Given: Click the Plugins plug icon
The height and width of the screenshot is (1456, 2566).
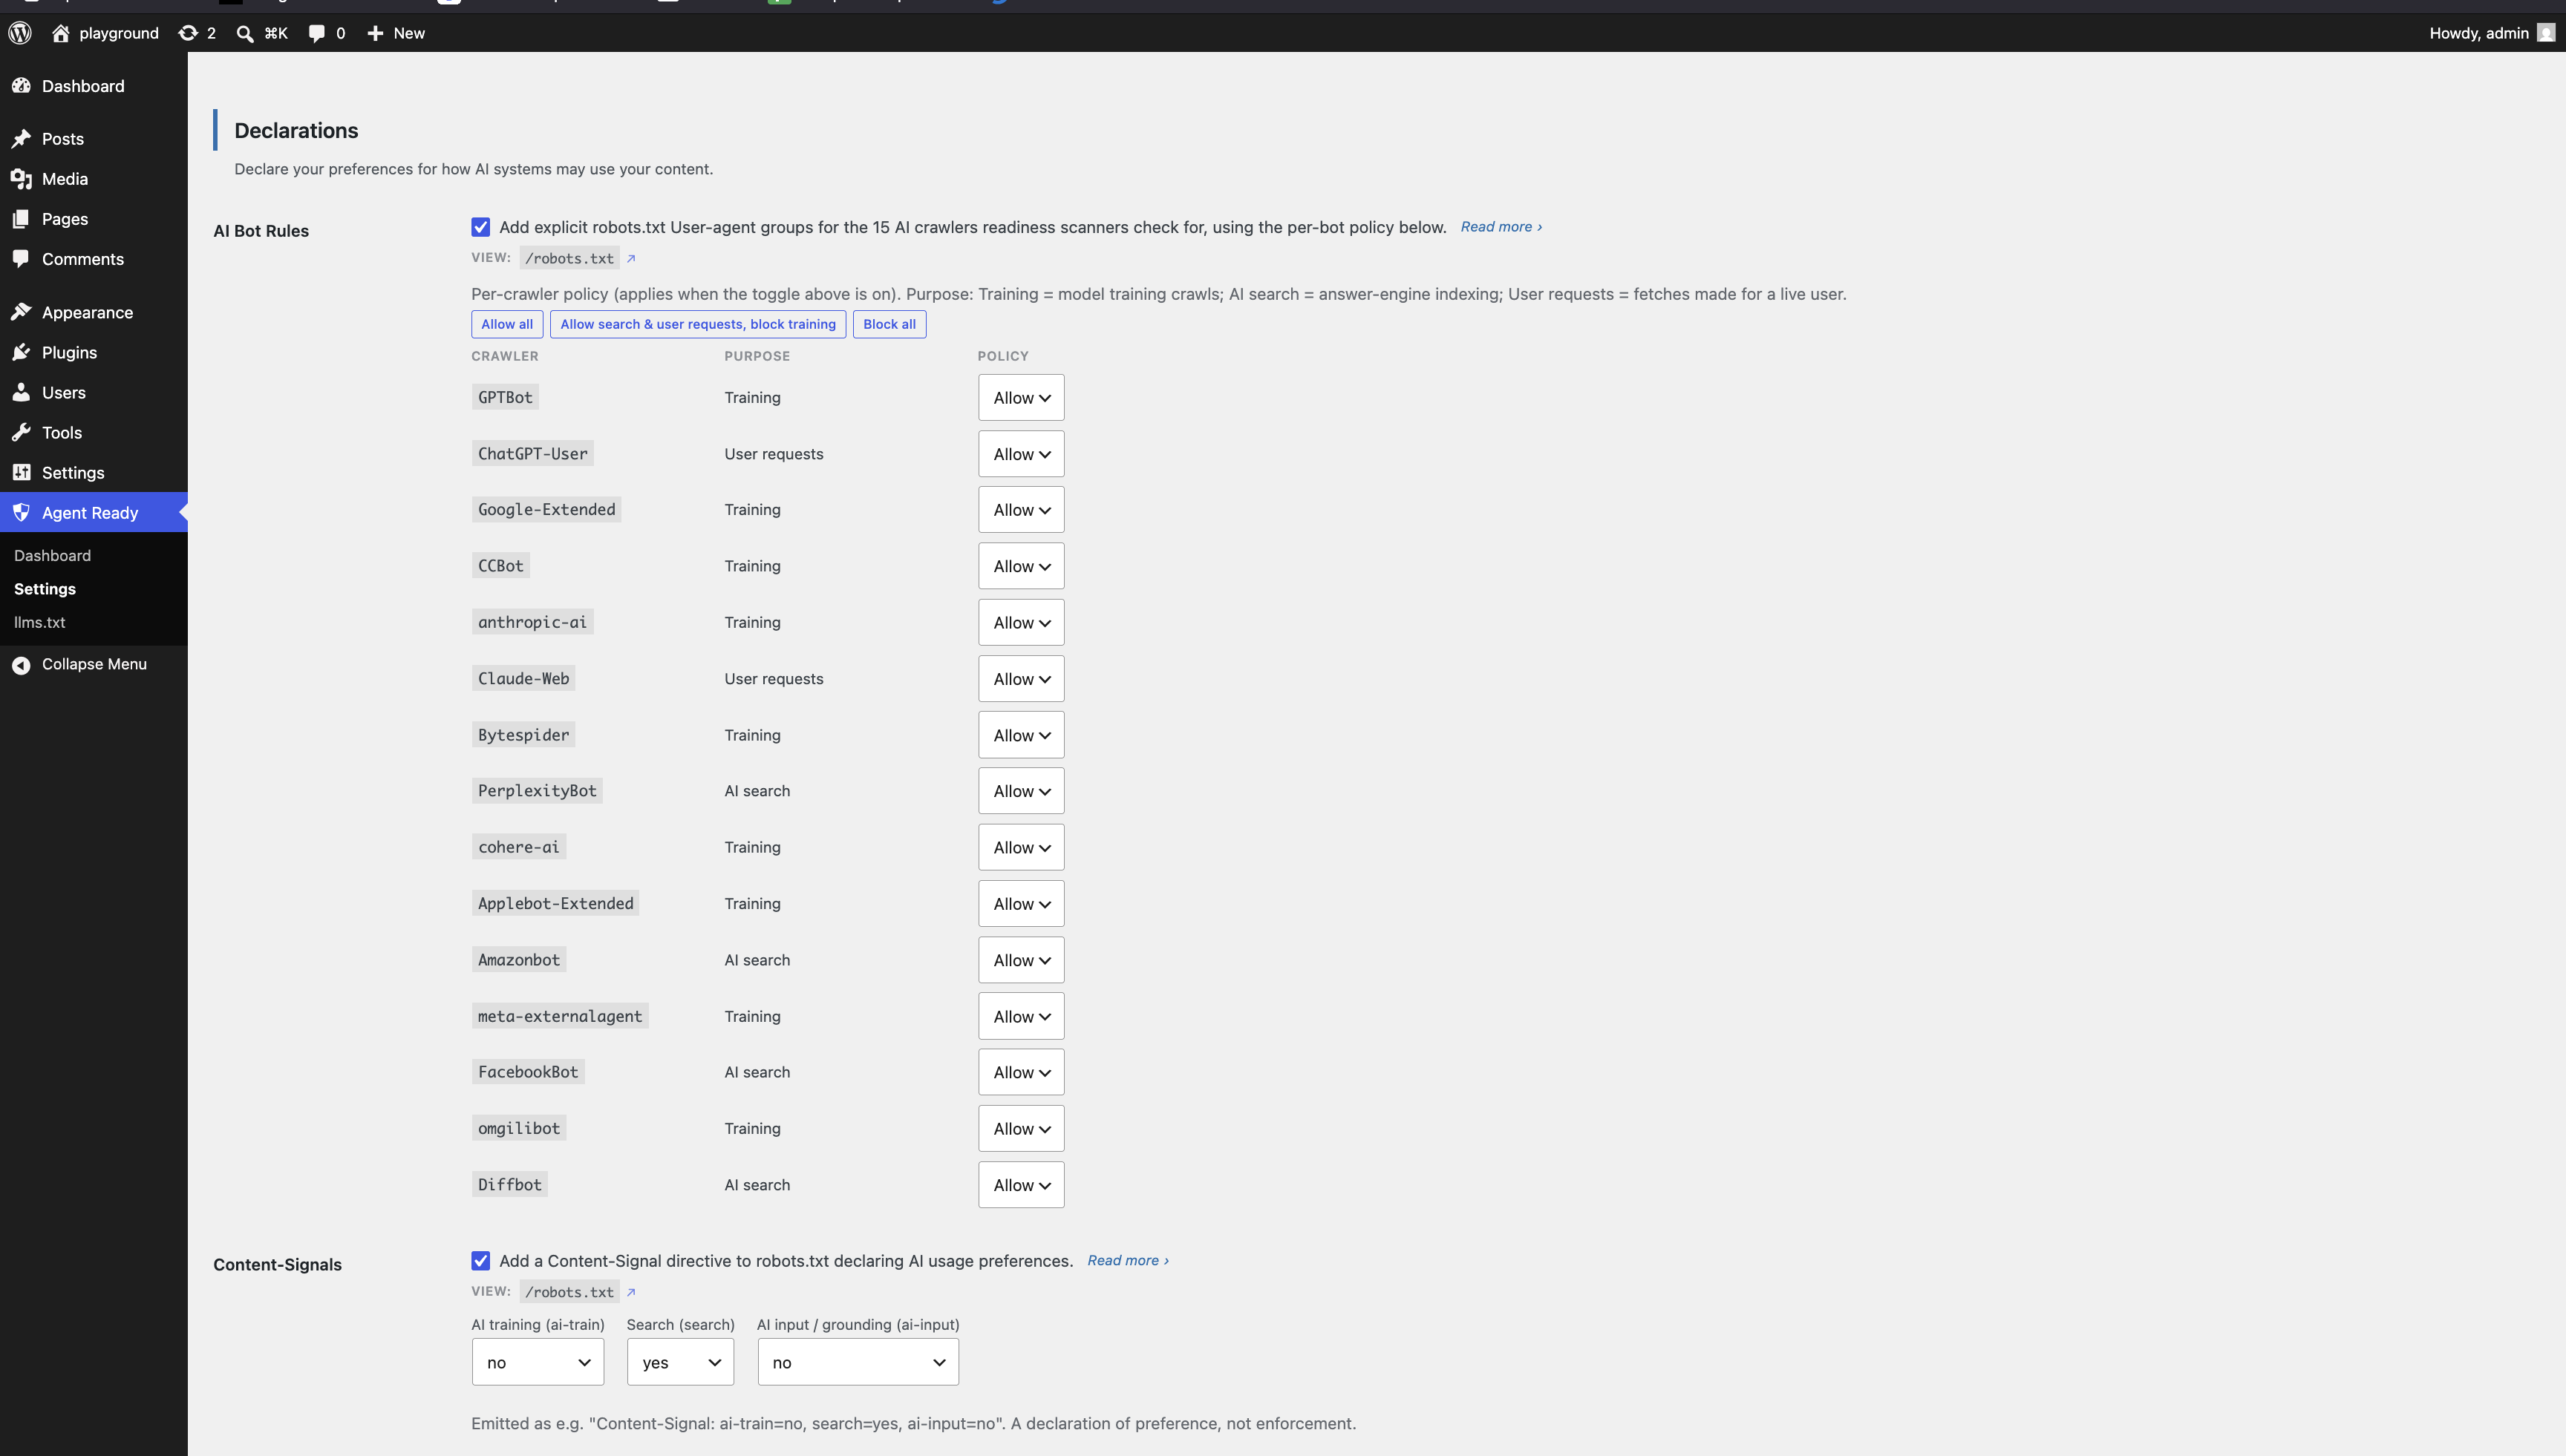Looking at the screenshot, I should coord(21,352).
